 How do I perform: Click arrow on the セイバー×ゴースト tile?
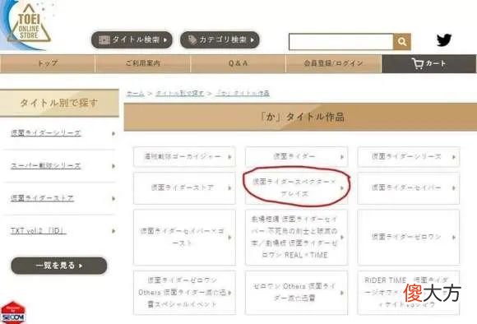pyautogui.click(x=229, y=238)
